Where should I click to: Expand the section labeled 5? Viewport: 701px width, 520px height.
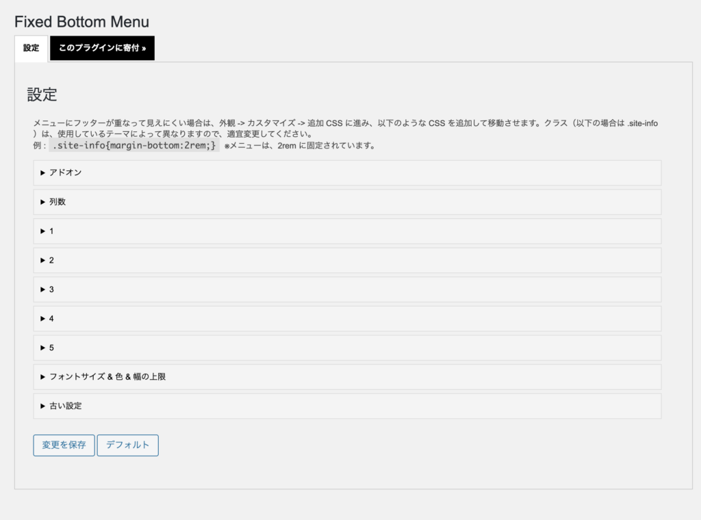click(347, 348)
